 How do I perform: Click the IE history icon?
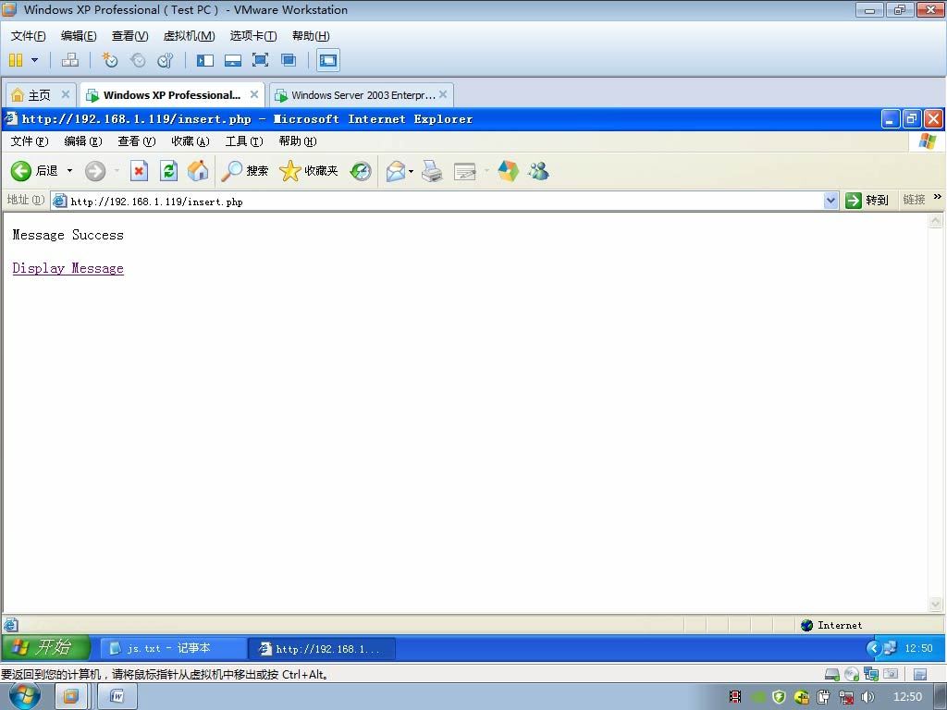pyautogui.click(x=361, y=171)
